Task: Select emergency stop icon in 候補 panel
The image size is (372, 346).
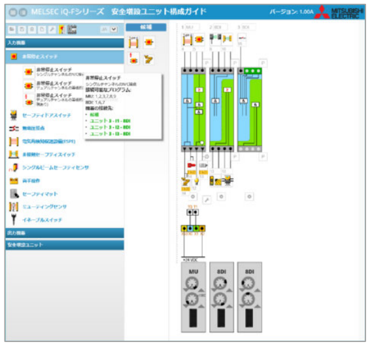Action: point(149,43)
